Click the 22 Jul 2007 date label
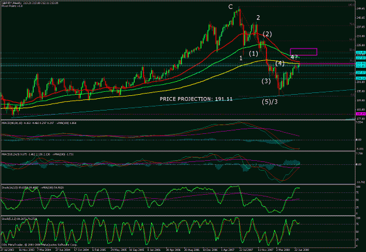The height and width of the screenshot is (252, 366). tap(246, 249)
